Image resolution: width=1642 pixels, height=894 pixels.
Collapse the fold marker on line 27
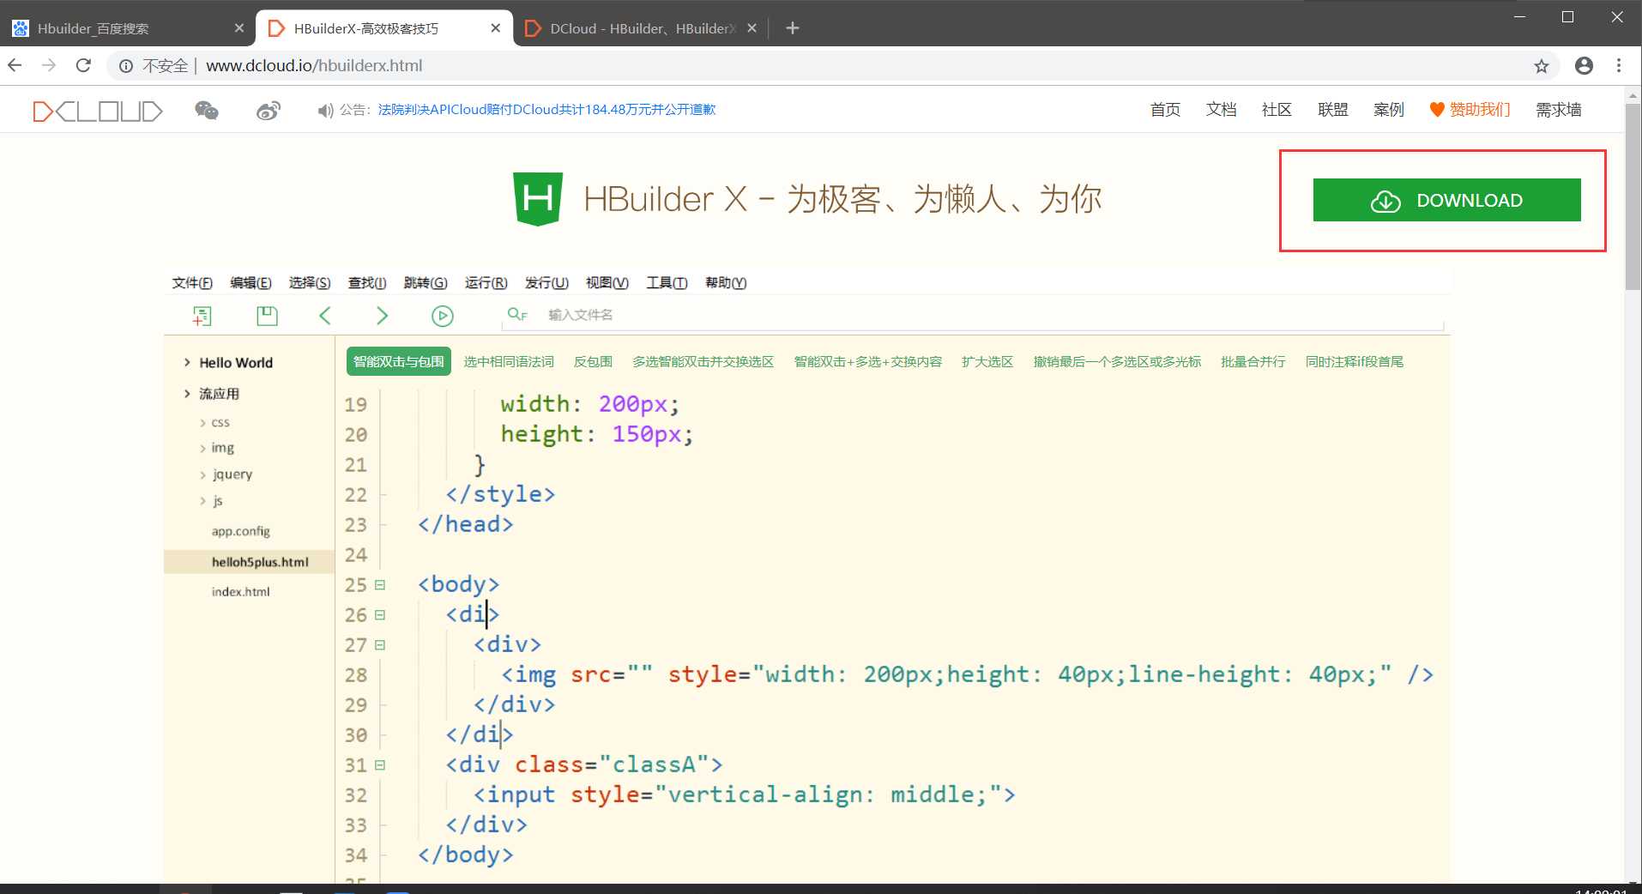click(380, 645)
